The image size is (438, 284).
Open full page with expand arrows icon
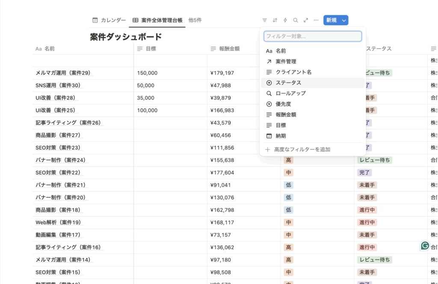click(x=306, y=20)
